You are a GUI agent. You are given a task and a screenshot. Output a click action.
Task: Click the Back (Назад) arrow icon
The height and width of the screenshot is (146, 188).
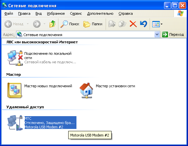(x=8, y=24)
